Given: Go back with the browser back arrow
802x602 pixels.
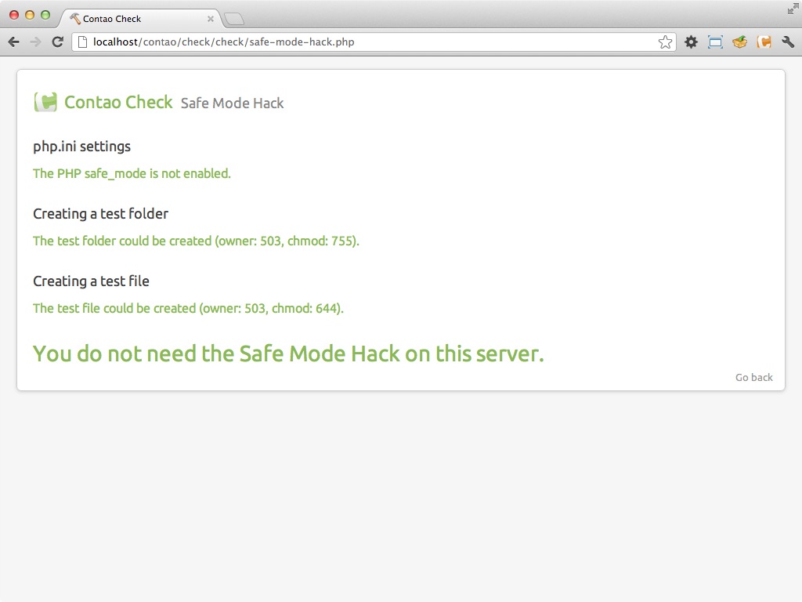Looking at the screenshot, I should tap(14, 42).
